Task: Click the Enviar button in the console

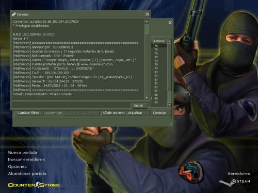Action: click(140, 106)
